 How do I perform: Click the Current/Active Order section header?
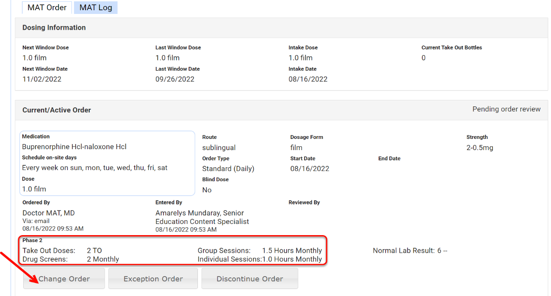(57, 110)
